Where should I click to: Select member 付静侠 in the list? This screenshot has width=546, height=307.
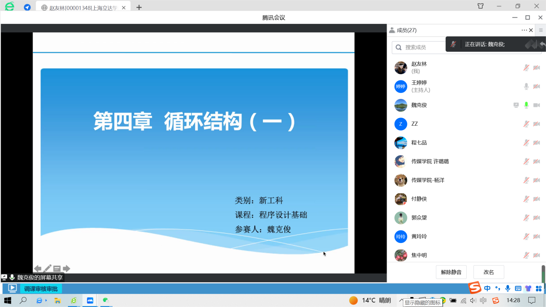point(466,199)
